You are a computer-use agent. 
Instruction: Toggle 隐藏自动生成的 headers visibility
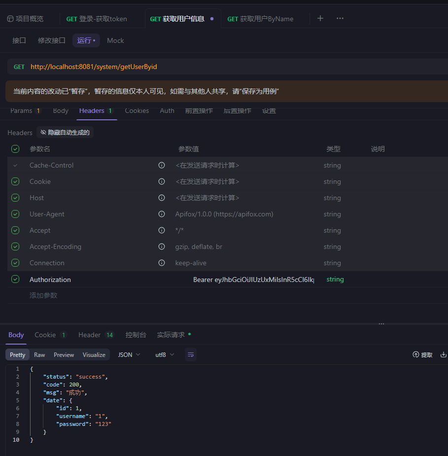click(65, 132)
